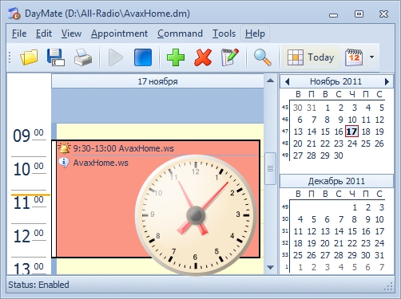Edit the appointment with the notepad pencil icon

click(x=230, y=57)
